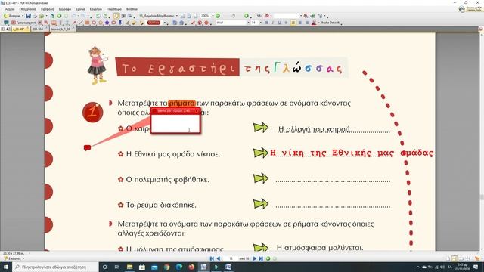
Task: Select the blue pushpin attachment tool
Action: 120,23
